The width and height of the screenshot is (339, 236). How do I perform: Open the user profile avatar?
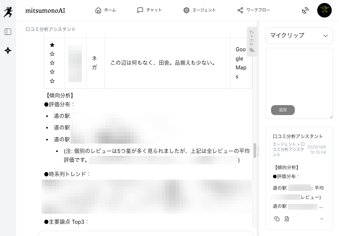(324, 10)
